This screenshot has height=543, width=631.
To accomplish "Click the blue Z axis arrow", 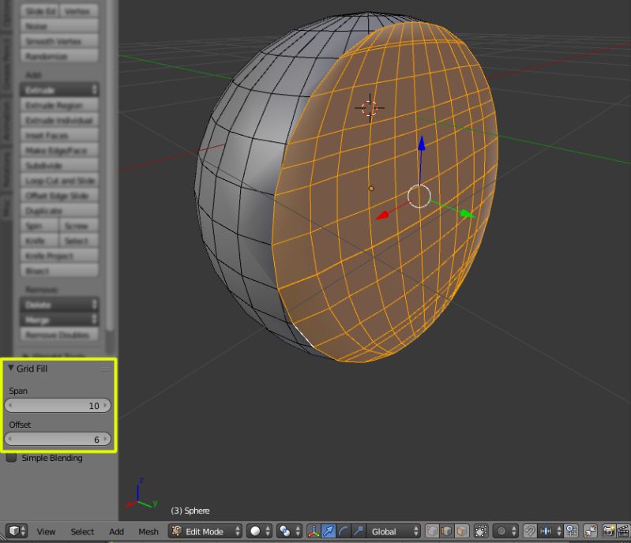I will (x=422, y=144).
